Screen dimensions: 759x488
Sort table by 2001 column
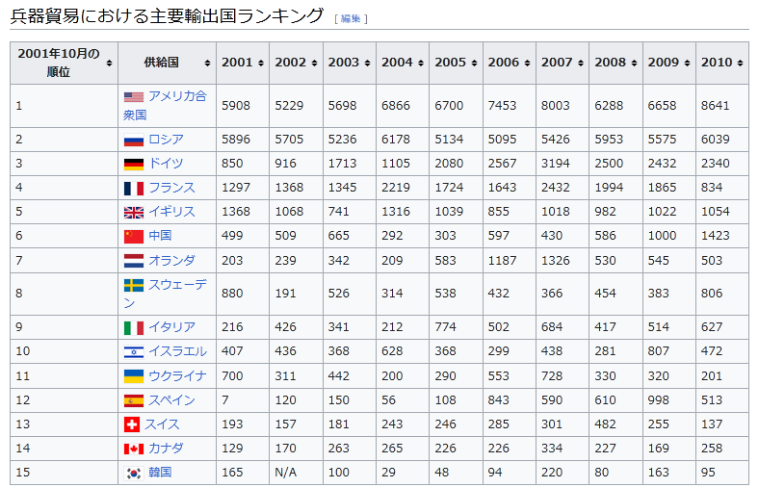[x=242, y=63]
